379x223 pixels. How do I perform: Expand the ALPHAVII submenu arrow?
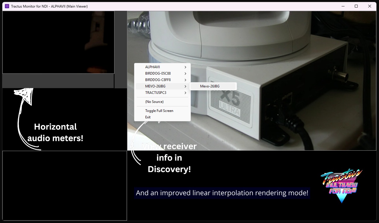pyautogui.click(x=186, y=67)
